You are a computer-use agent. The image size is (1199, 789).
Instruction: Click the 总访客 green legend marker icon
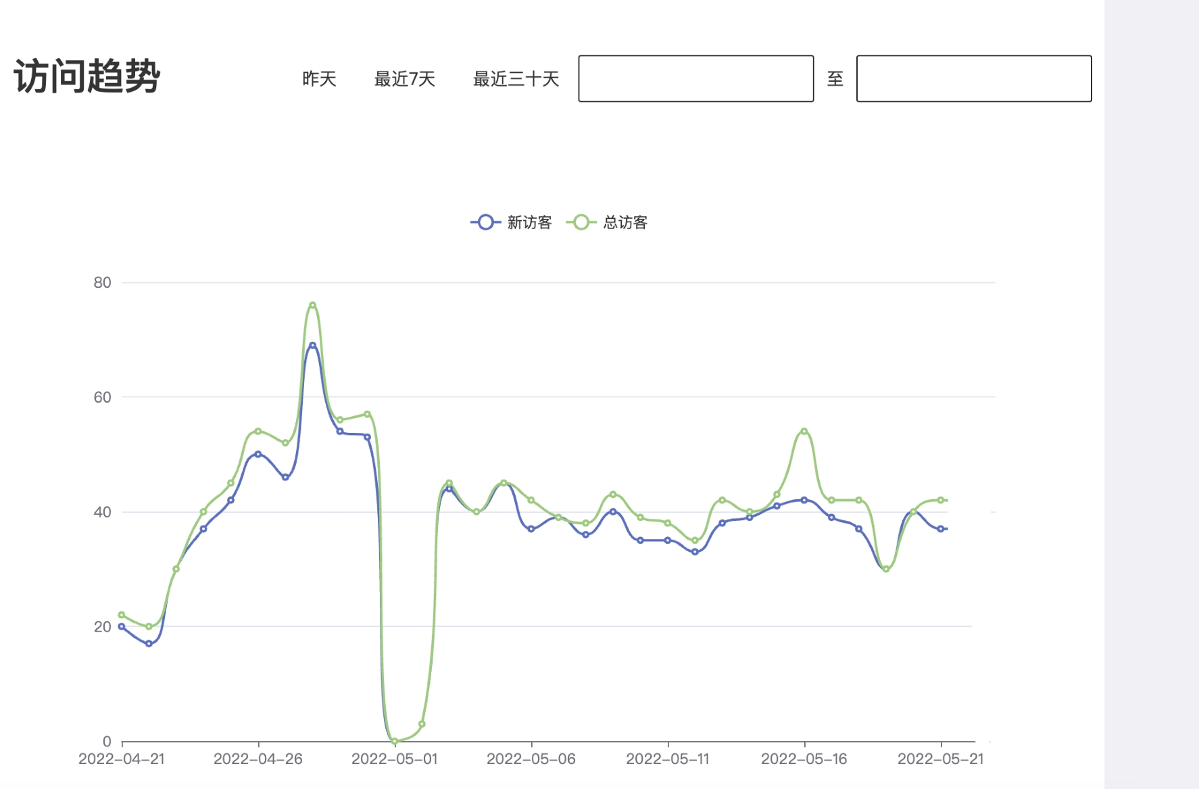[581, 222]
